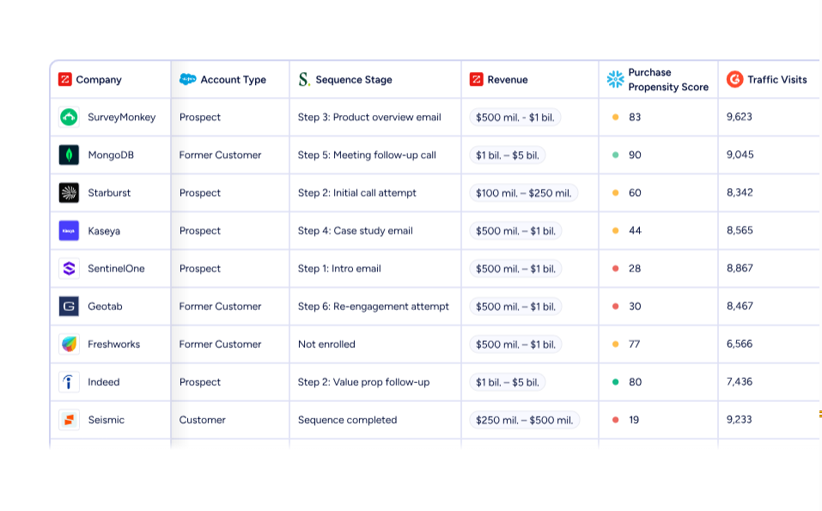Click the SurveyMonkey company logo
The width and height of the screenshot is (822, 511).
69,117
